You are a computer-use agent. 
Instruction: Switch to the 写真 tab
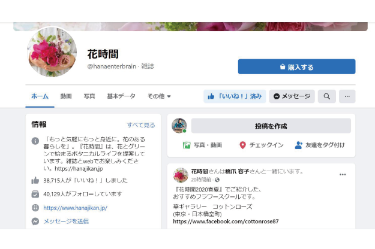[89, 96]
